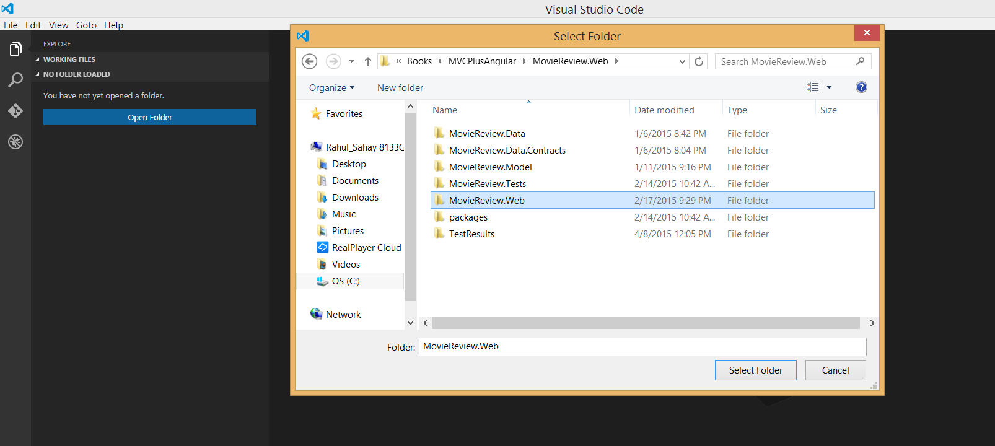The height and width of the screenshot is (446, 995).
Task: Click New folder in dialog toolbar
Action: tap(400, 87)
